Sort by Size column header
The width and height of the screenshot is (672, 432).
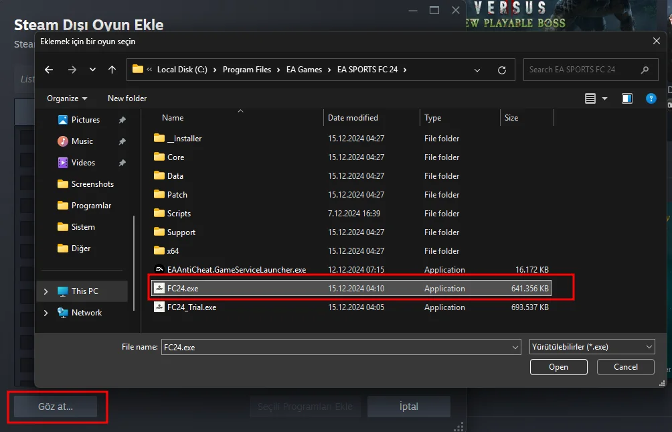(511, 118)
